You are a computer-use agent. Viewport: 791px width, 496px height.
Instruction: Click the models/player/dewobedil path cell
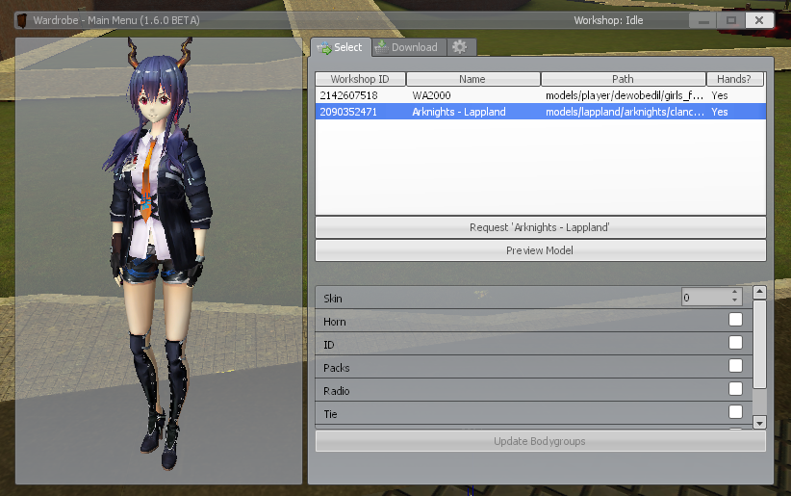point(625,95)
